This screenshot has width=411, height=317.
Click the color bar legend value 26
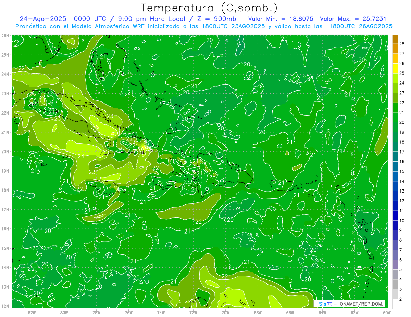402,63
